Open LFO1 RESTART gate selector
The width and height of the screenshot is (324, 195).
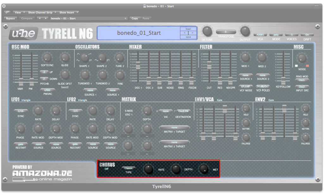tap(21, 144)
